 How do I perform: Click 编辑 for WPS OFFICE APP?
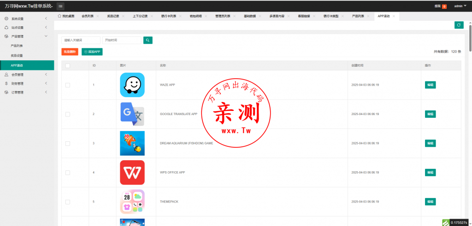point(430,173)
